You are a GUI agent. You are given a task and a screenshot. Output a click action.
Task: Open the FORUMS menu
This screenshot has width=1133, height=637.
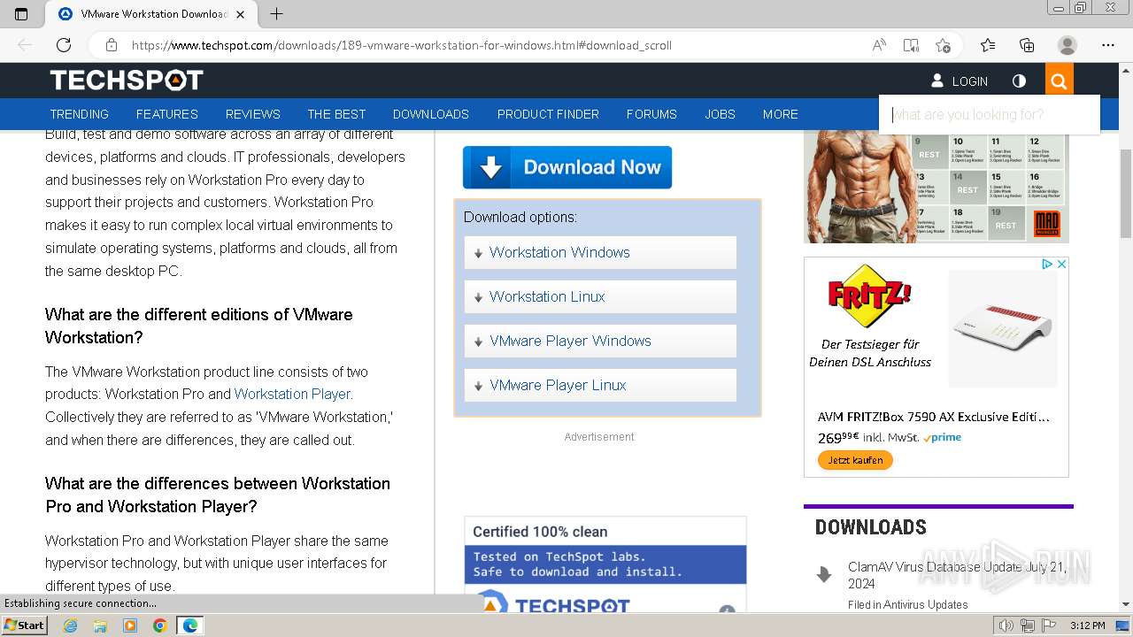click(x=651, y=114)
